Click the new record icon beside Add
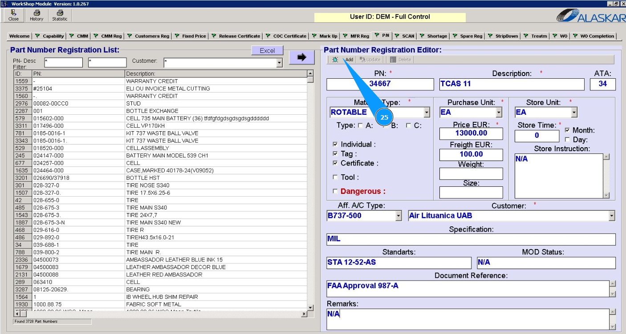Image resolution: width=626 pixels, height=334 pixels. pos(335,60)
